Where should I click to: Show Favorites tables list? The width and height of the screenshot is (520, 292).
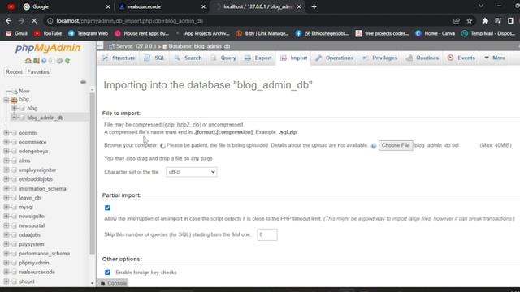coord(38,72)
